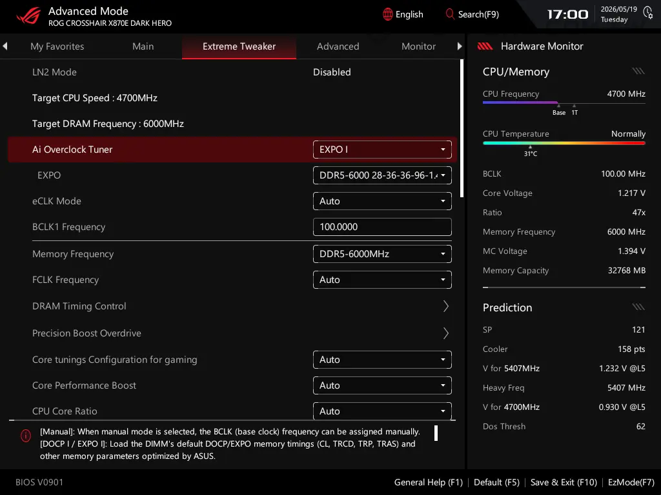Screen dimensions: 661x495
Task: Click the English language button
Action: click(x=403, y=14)
